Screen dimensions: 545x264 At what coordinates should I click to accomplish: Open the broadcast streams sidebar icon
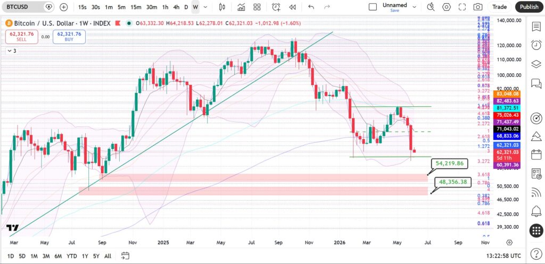(536, 192)
